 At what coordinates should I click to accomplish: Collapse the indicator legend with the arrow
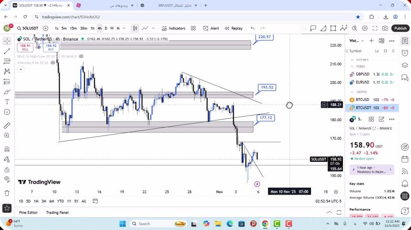[x=21, y=69]
